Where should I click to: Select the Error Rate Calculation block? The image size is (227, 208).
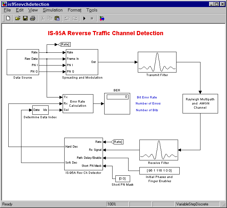80,104
